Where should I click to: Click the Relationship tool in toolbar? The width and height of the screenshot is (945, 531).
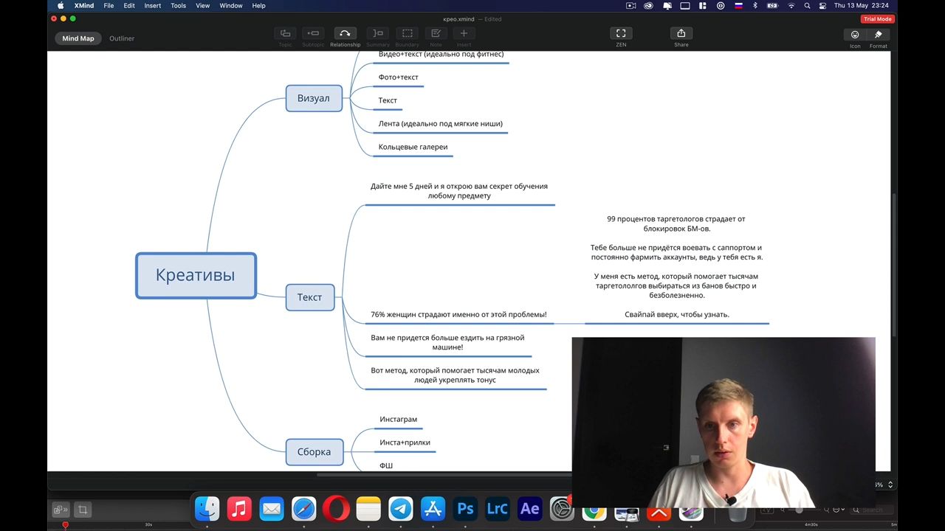tap(345, 34)
